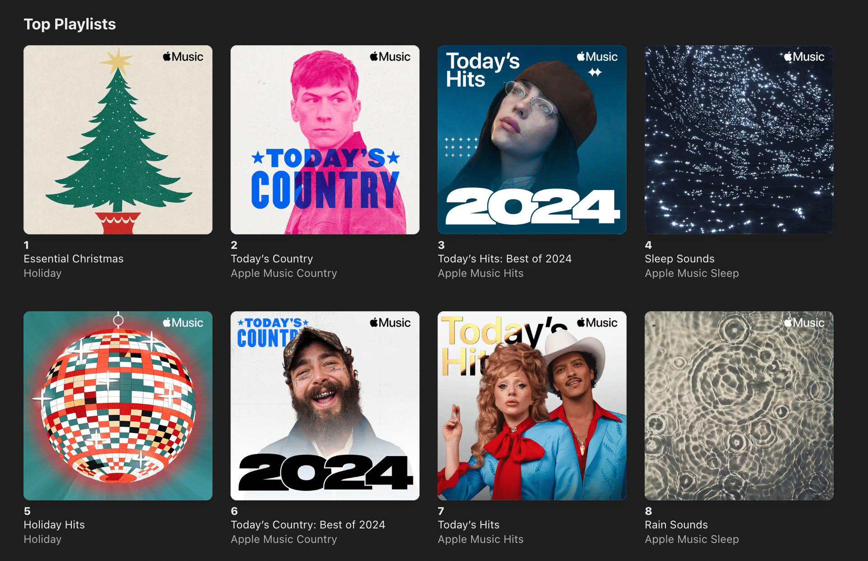Open Apple Music Country curator under Today's Country

click(x=284, y=273)
